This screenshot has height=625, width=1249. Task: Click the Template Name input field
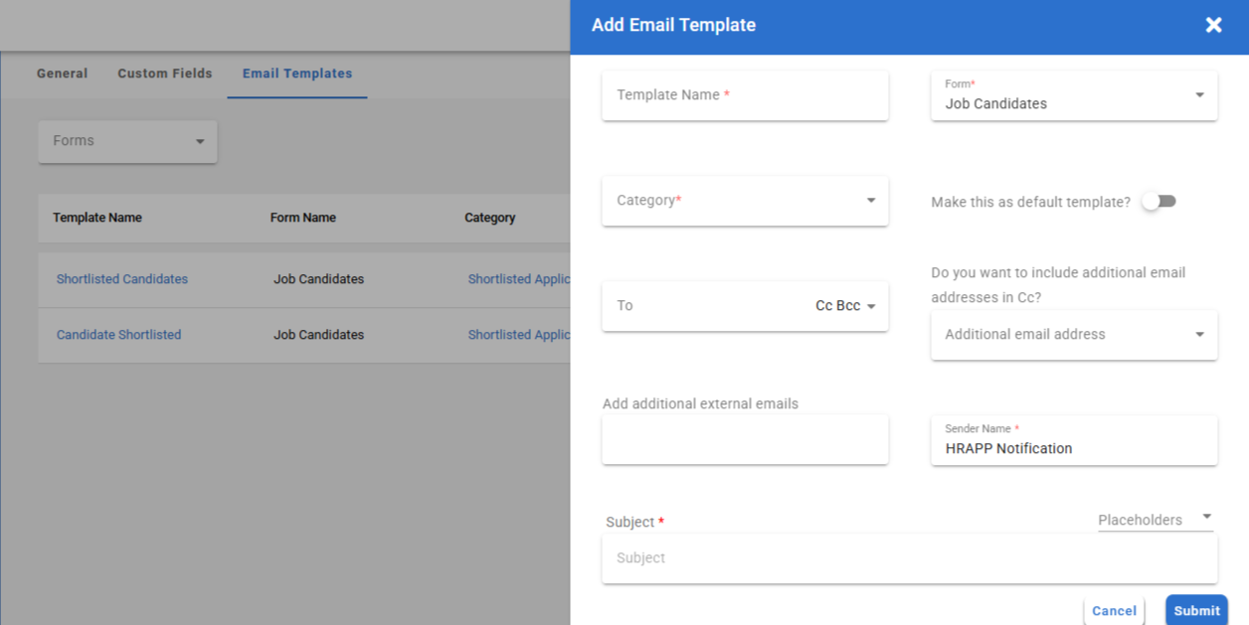[x=744, y=95]
